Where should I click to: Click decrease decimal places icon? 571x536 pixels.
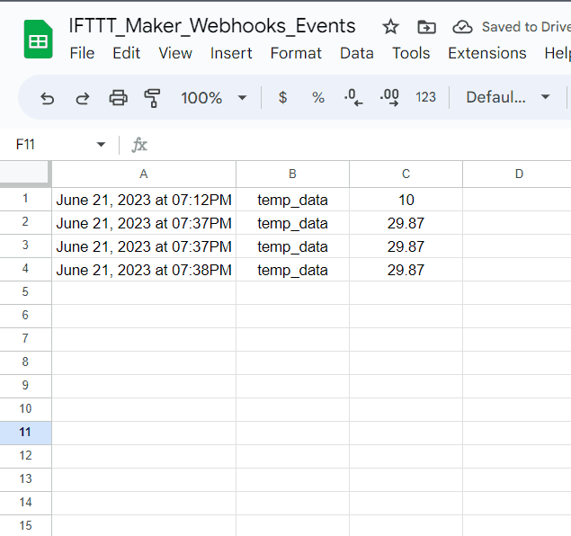point(353,97)
